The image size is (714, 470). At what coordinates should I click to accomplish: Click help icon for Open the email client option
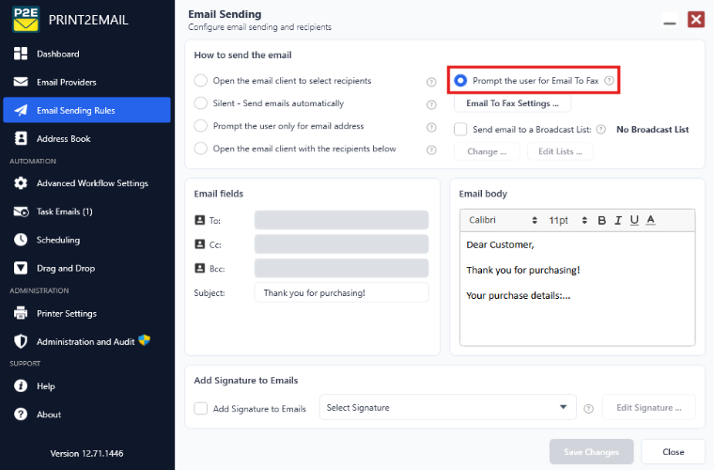pos(431,82)
